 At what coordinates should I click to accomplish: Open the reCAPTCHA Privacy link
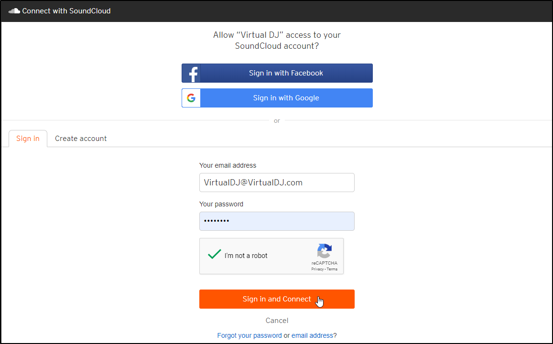point(317,269)
